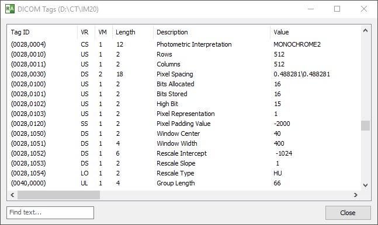378x225 pixels.
Task: Click the Window Width value 400
Action: coord(279,143)
